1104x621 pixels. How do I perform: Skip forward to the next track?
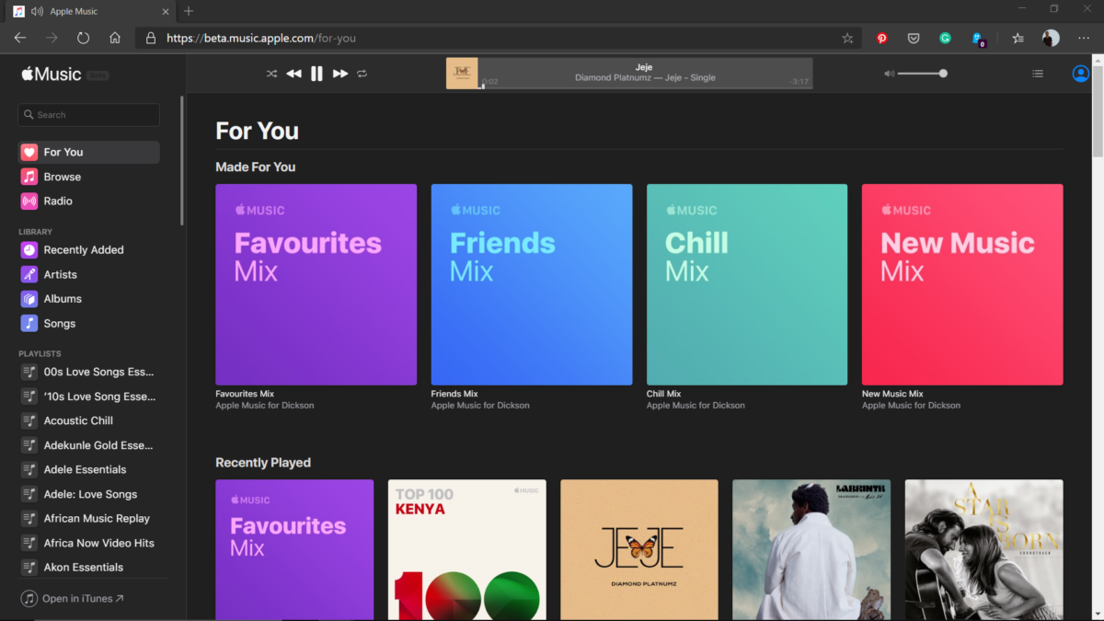tap(340, 74)
